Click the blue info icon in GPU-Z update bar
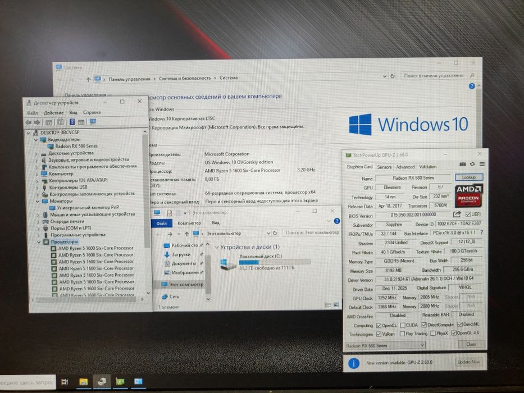This screenshot has height=393, width=524. (354, 363)
